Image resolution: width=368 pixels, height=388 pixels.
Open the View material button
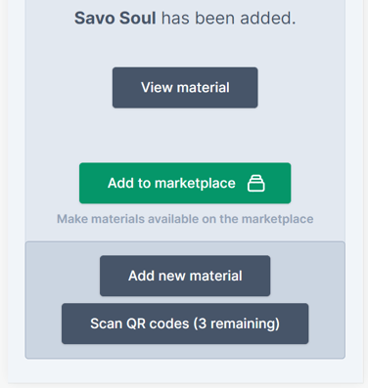tap(185, 88)
